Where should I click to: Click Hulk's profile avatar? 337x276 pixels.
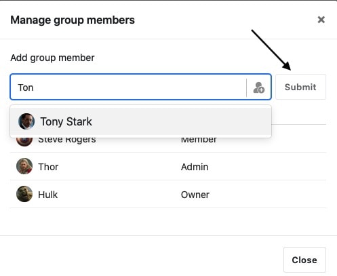pos(24,194)
